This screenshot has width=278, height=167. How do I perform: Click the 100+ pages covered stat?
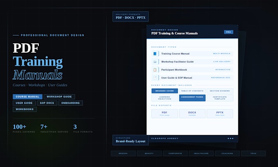tap(24, 129)
